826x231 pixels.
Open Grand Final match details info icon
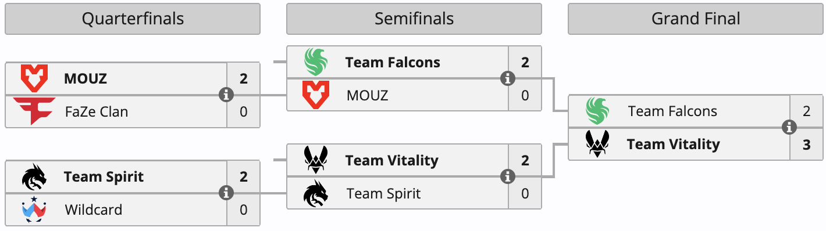tap(789, 127)
